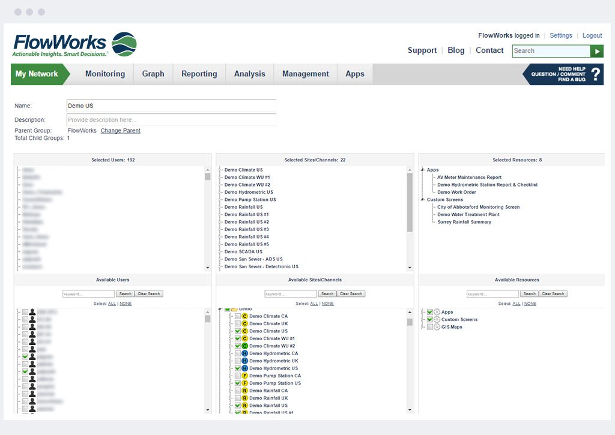Check the Demo Climate CA checkbox

pyautogui.click(x=238, y=316)
